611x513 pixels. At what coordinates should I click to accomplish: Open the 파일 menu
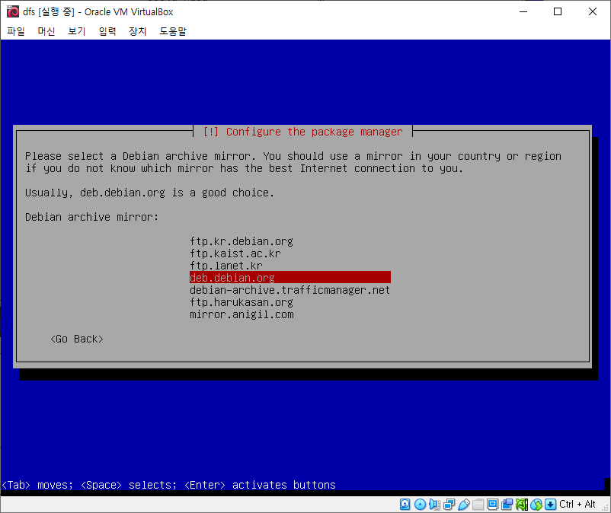coord(16,31)
